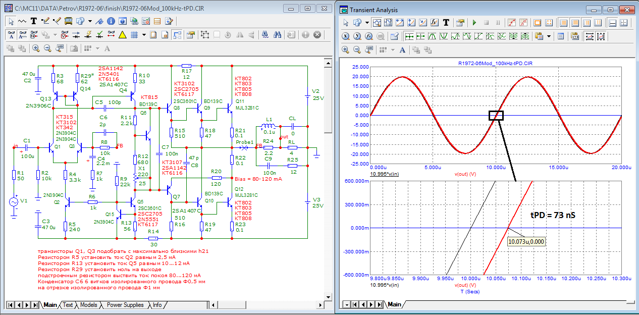Open the Power Supplies tab

125,305
